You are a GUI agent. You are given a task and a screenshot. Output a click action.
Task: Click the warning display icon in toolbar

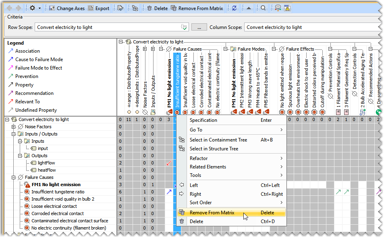pos(287,8)
